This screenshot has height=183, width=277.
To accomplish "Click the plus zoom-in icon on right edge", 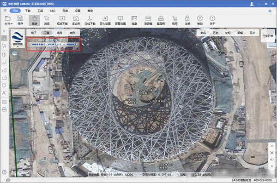I will tap(272, 166).
